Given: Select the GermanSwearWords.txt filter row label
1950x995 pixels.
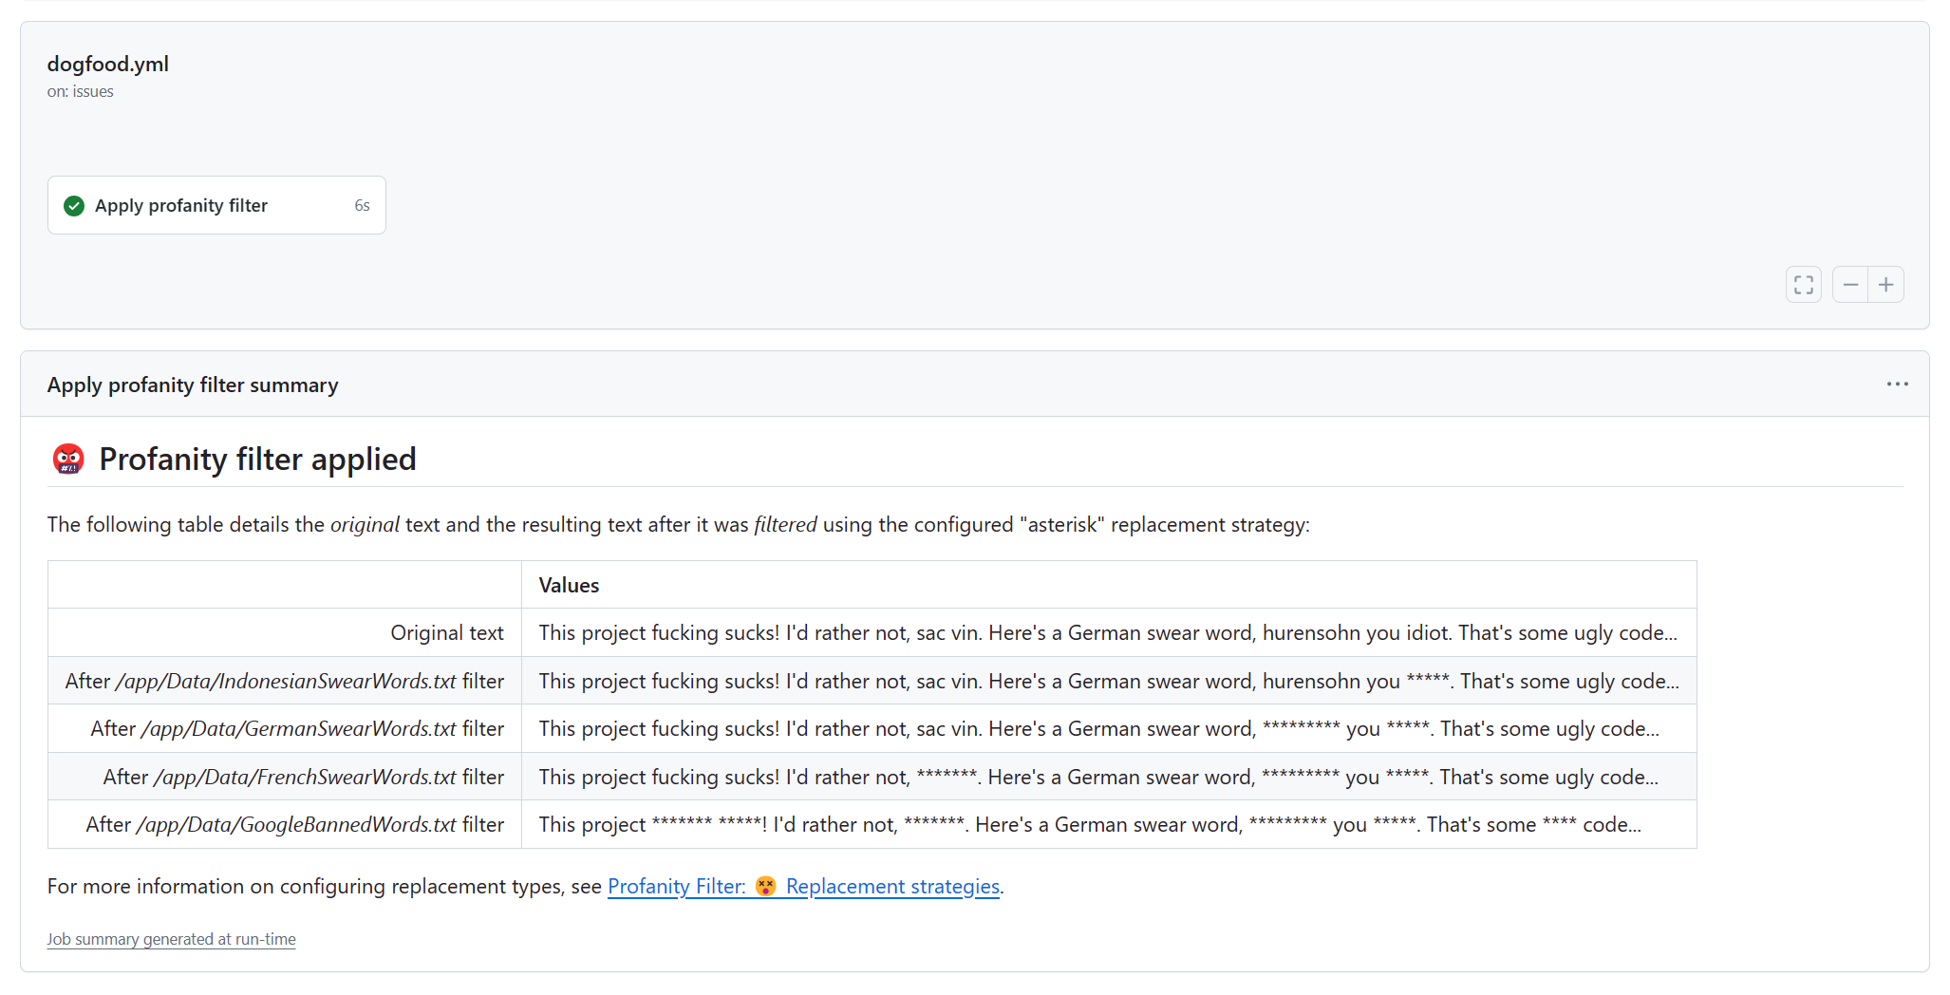Looking at the screenshot, I should [x=297, y=728].
